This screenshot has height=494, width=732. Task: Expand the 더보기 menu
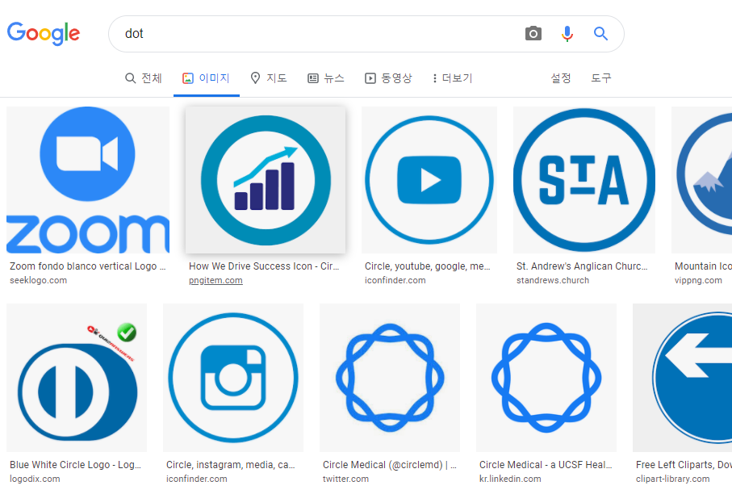click(x=453, y=78)
